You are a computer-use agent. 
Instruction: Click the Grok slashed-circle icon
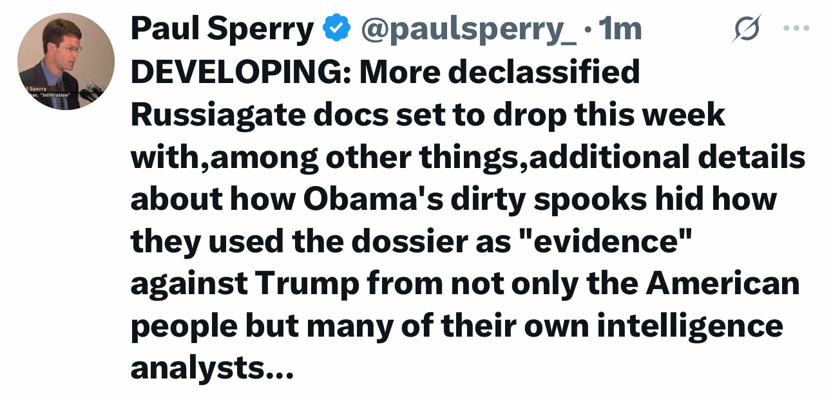(746, 29)
